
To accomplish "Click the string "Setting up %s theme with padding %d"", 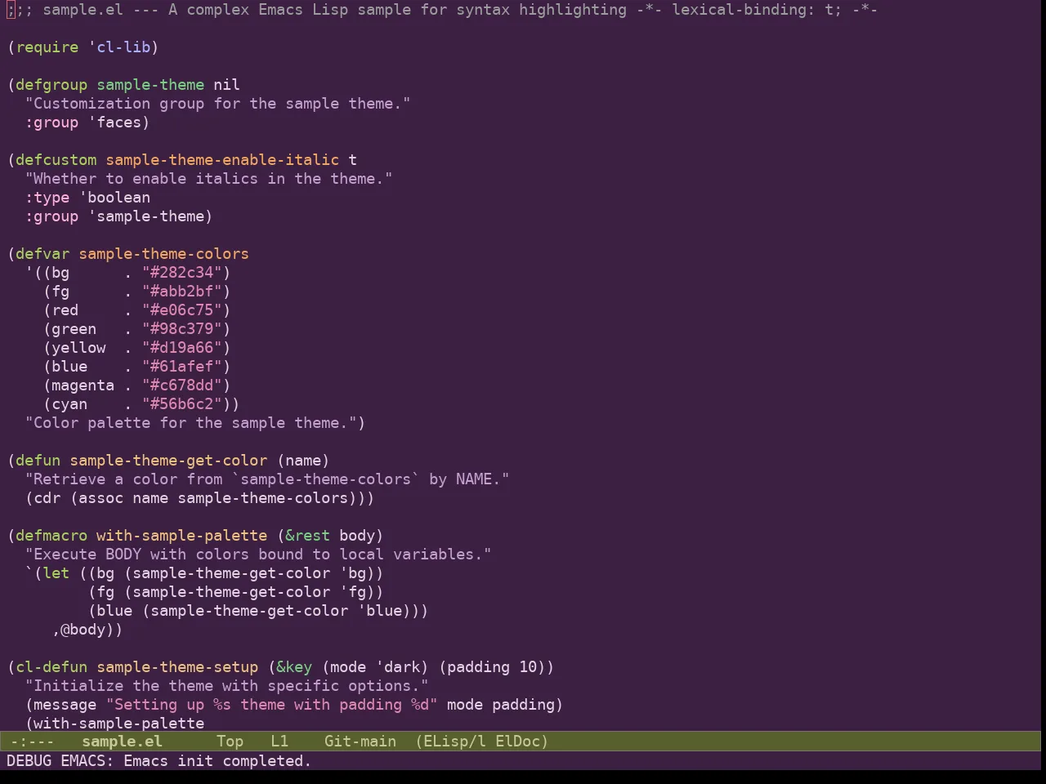I will 272,705.
